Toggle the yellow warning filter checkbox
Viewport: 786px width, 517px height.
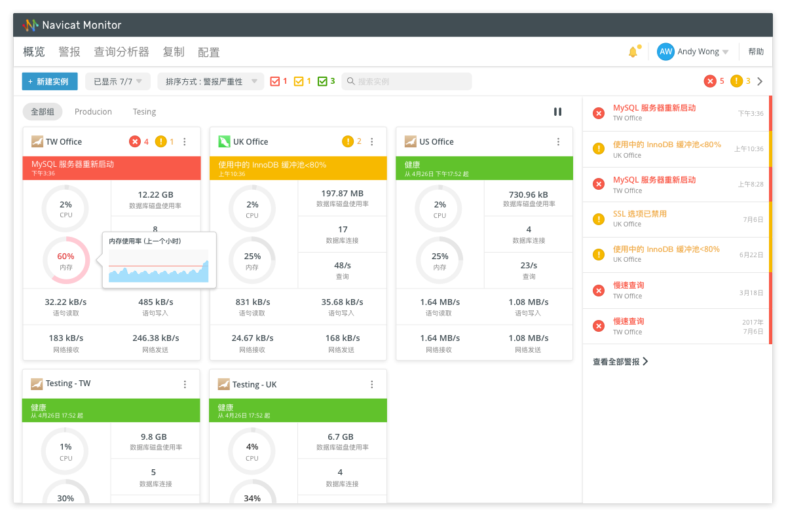[299, 81]
